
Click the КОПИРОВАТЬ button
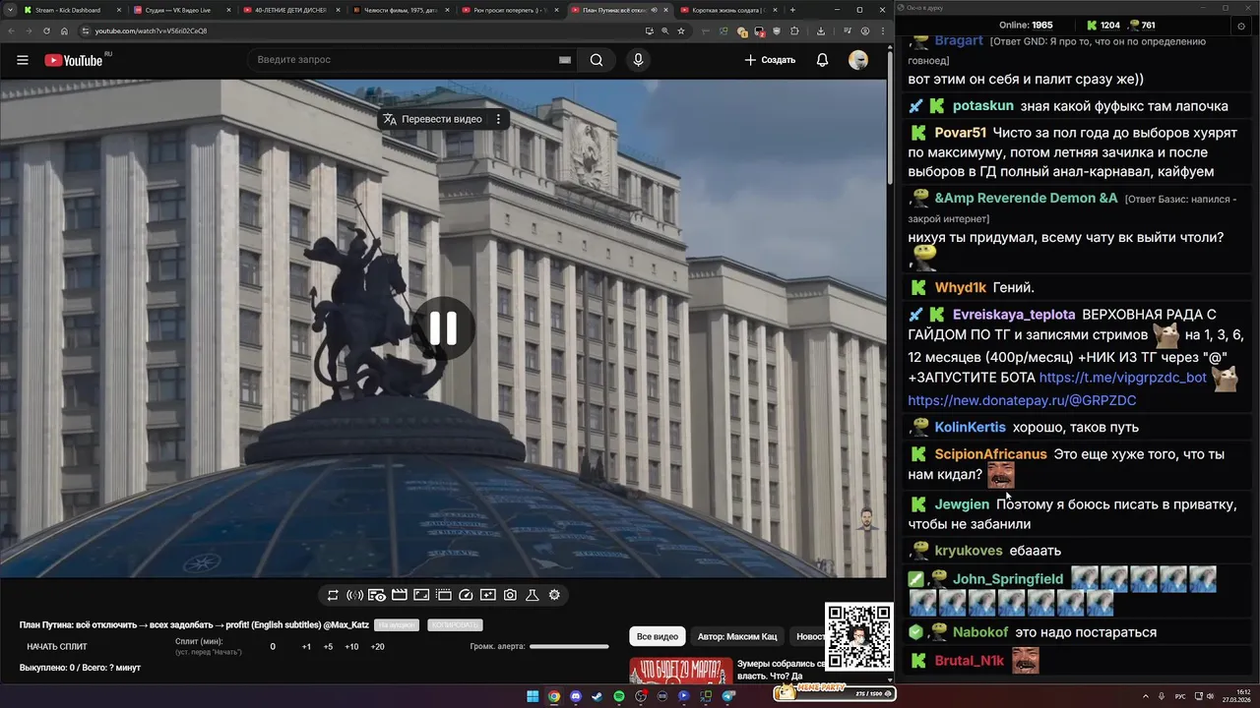pos(455,625)
